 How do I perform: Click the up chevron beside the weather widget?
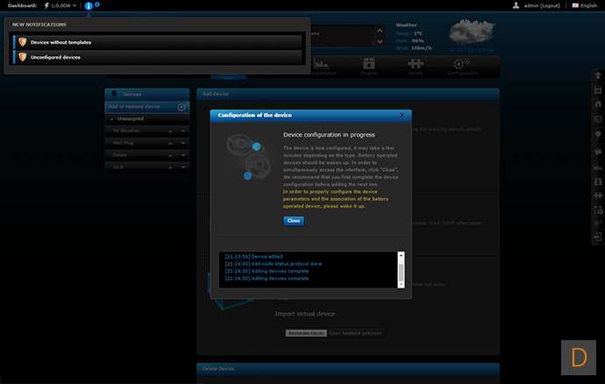tap(380, 31)
